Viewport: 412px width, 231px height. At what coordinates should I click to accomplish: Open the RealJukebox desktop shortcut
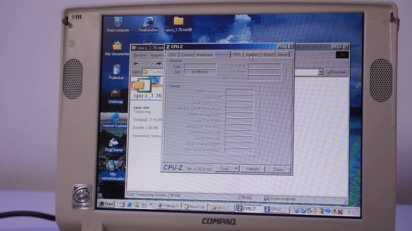[148, 24]
